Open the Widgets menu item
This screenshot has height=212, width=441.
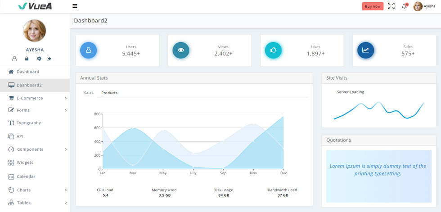(x=35, y=162)
